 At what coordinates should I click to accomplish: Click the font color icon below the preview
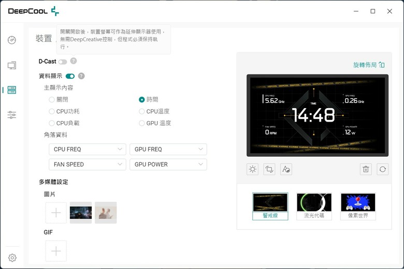[x=286, y=169]
